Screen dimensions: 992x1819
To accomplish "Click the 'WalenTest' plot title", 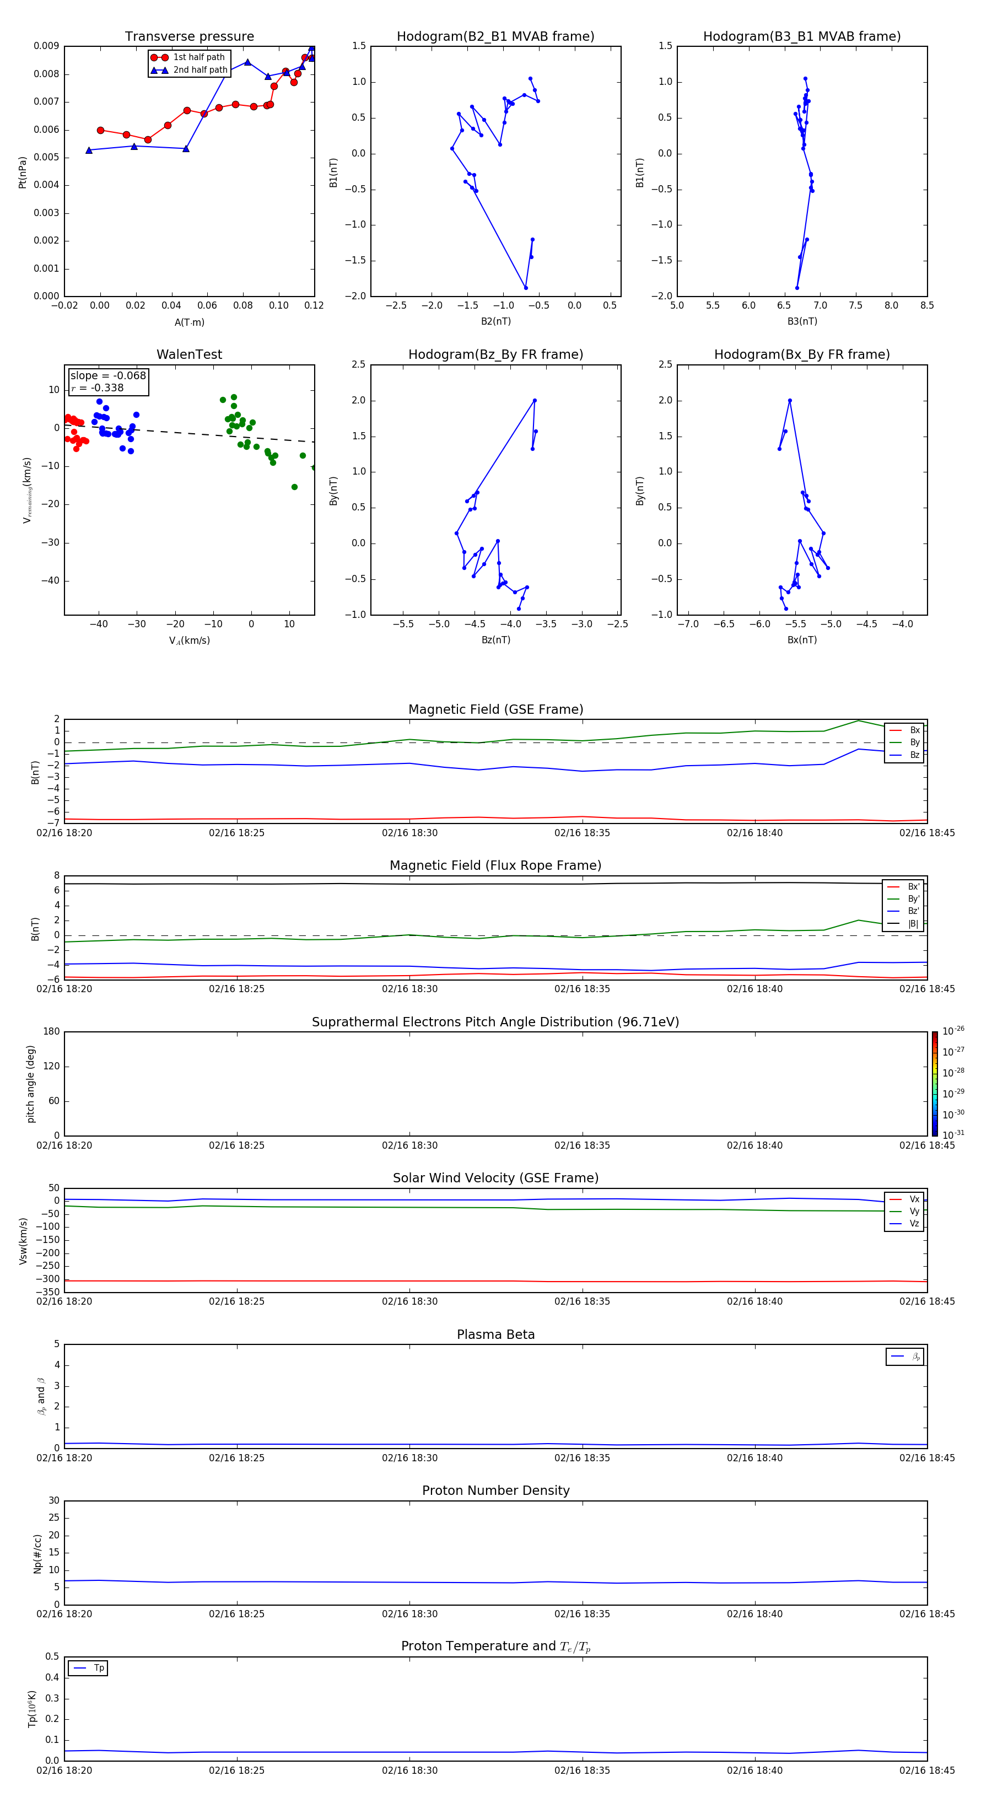I will [x=189, y=354].
